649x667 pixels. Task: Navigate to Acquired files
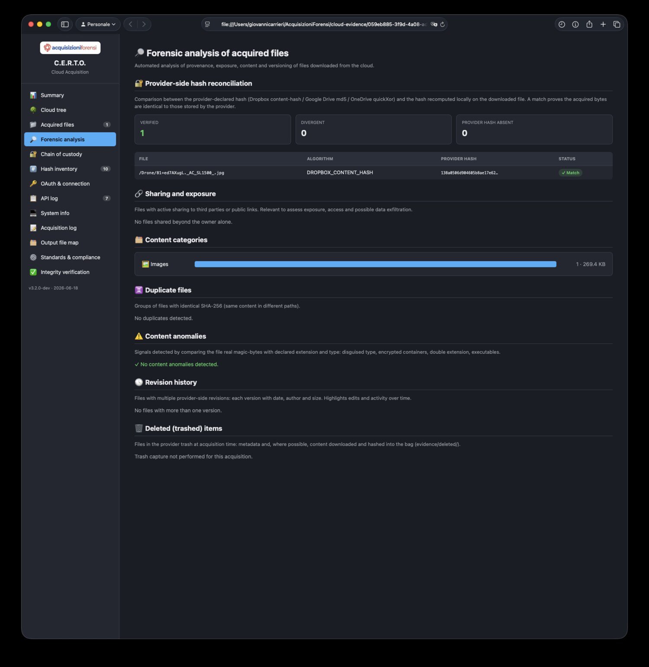click(70, 125)
